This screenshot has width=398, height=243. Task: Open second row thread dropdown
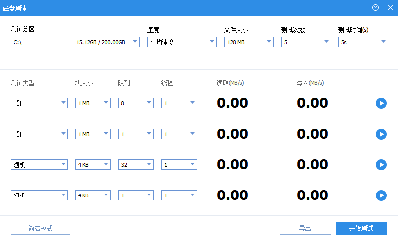(x=179, y=134)
